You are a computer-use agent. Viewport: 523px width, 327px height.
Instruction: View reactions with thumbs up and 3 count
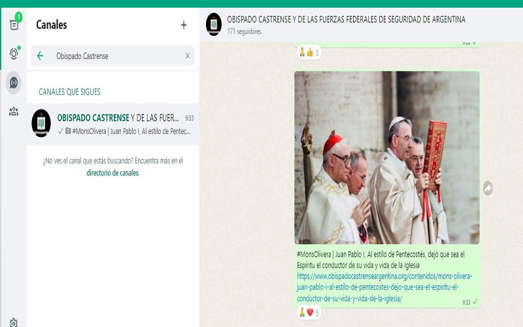[x=309, y=52]
